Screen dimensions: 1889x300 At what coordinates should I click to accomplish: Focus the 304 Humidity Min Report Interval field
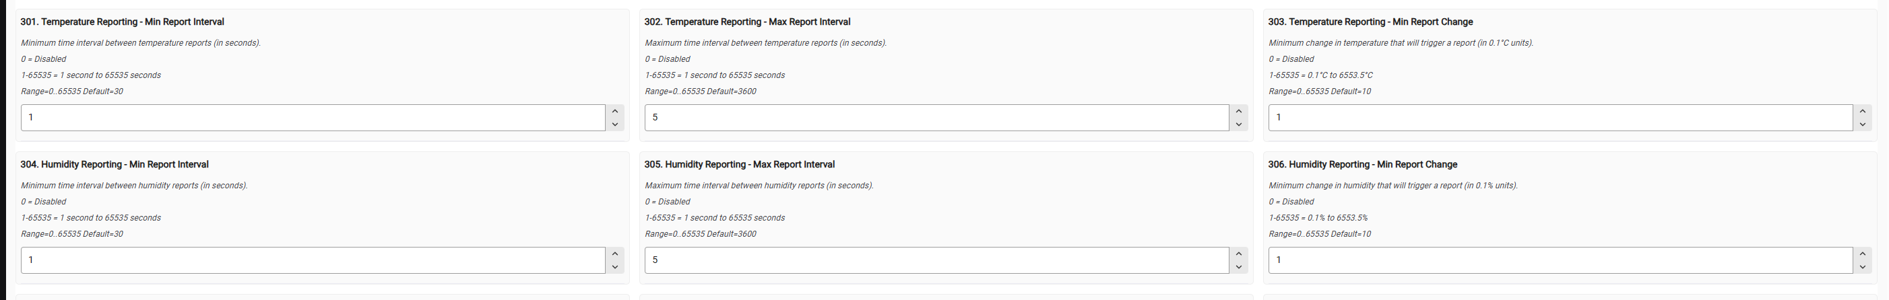313,260
